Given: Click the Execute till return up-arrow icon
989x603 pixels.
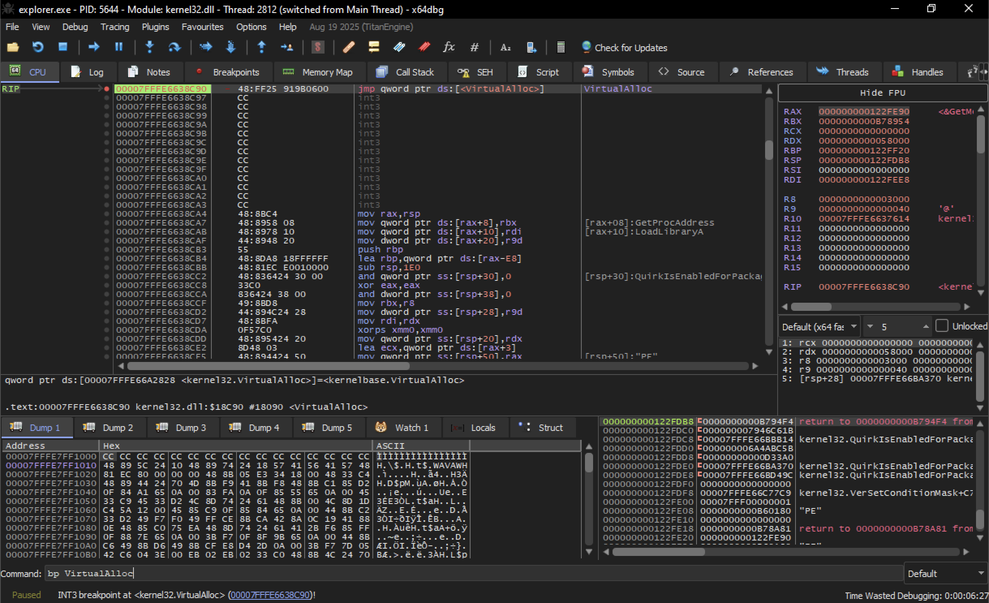Looking at the screenshot, I should [x=262, y=47].
